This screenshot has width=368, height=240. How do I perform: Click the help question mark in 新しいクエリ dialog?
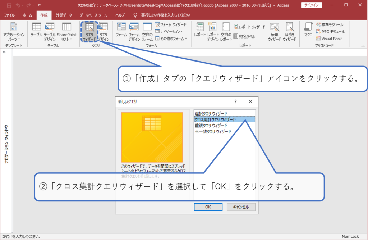tap(235, 101)
